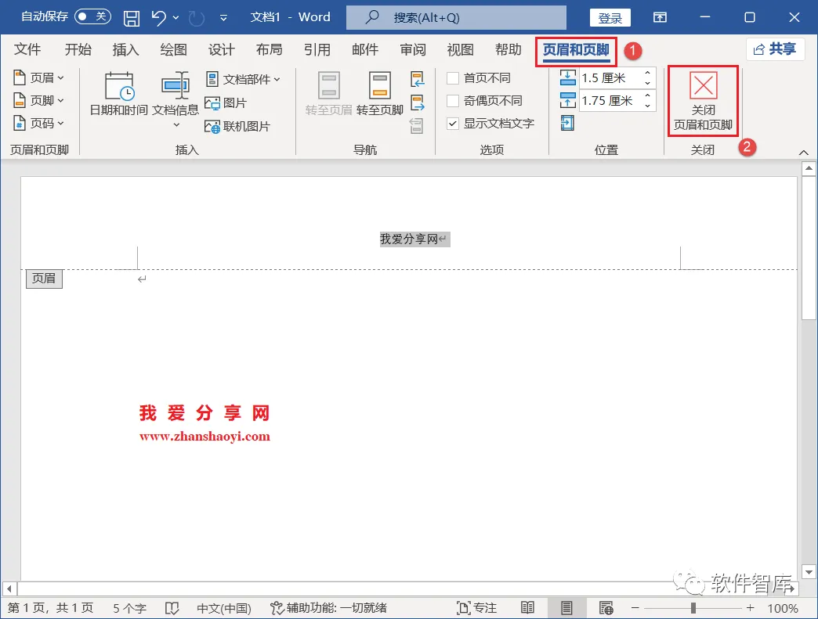
Task: Click the previous section navigation icon
Action: (418, 80)
